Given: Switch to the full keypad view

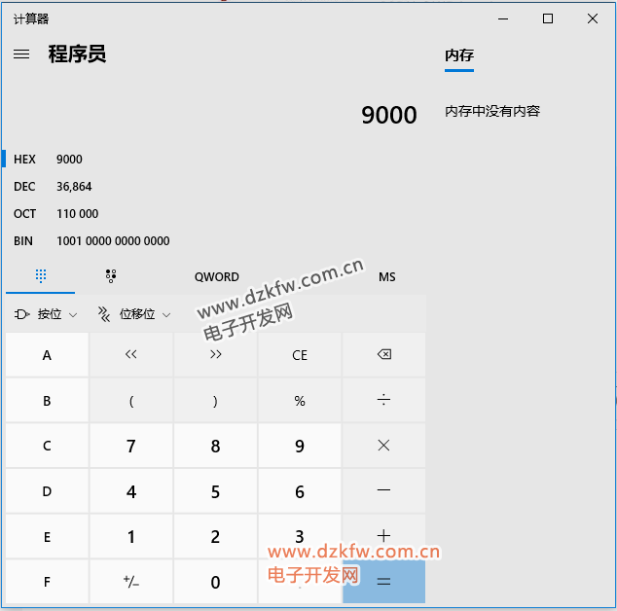Looking at the screenshot, I should click(41, 276).
